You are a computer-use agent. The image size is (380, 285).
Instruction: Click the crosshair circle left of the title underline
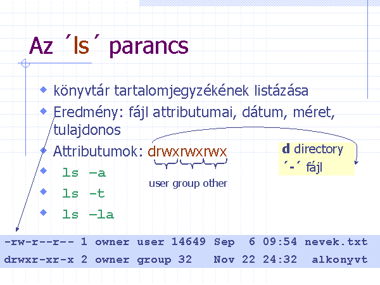(x=25, y=63)
